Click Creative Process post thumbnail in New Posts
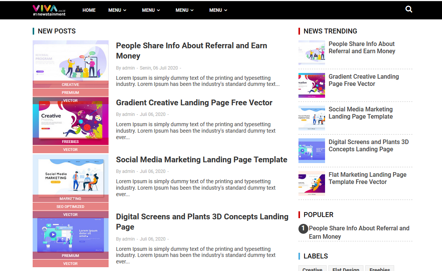Screen dimensions: 442x271 coord(71,121)
